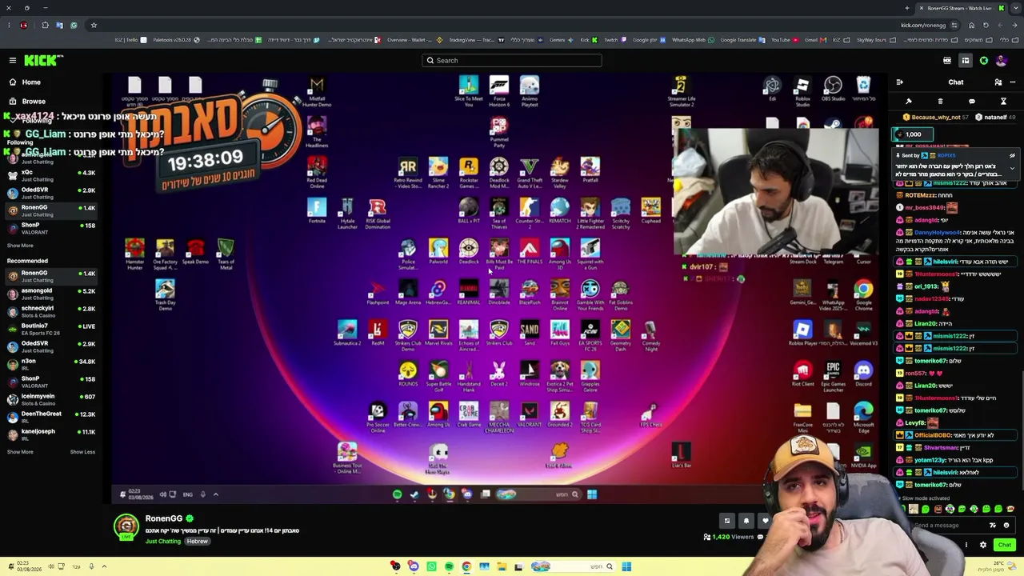This screenshot has width=1024, height=576.
Task: Focus the Kick Search field
Action: pos(512,61)
